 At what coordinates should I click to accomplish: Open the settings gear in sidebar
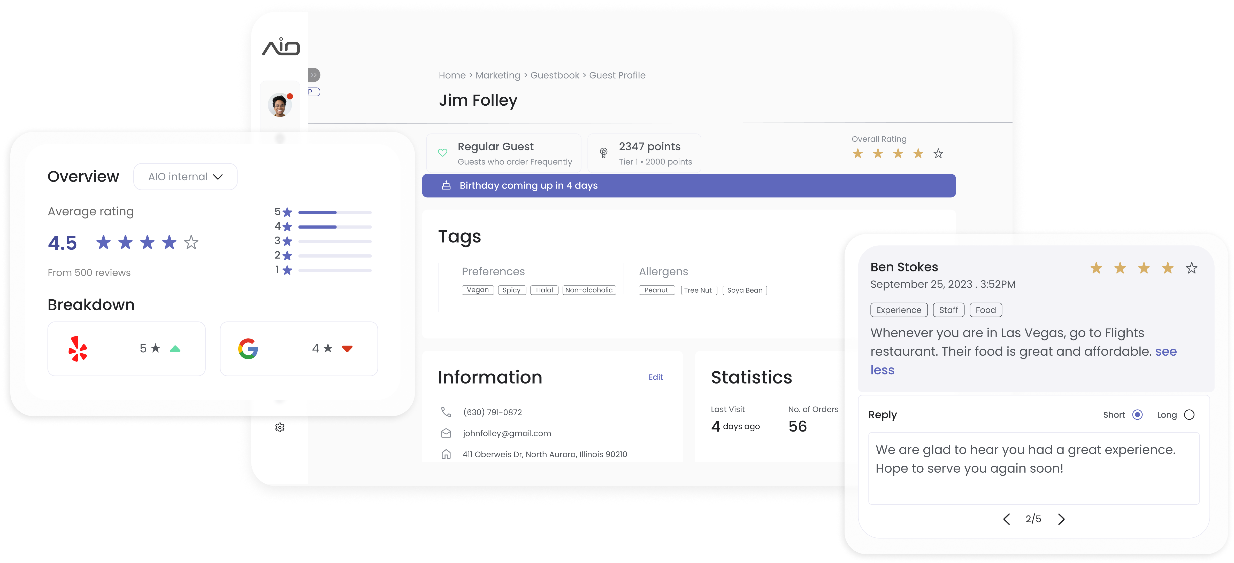click(280, 427)
